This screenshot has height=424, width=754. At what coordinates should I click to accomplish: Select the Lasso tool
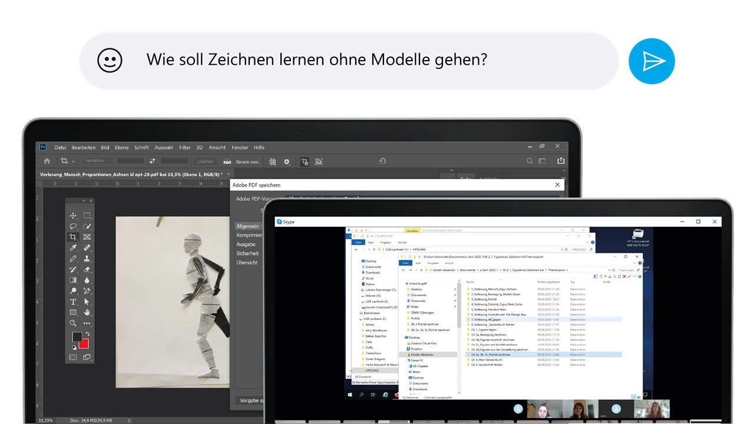tap(73, 226)
